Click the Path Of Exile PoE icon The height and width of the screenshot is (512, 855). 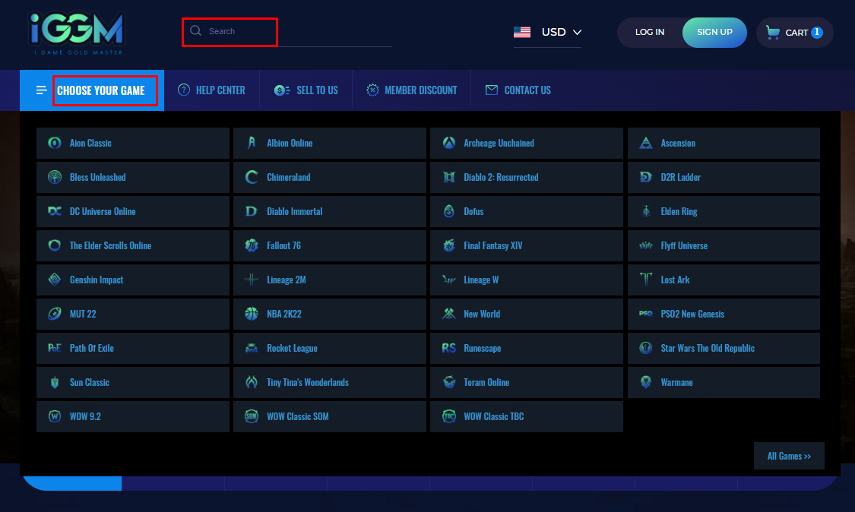[x=55, y=348]
